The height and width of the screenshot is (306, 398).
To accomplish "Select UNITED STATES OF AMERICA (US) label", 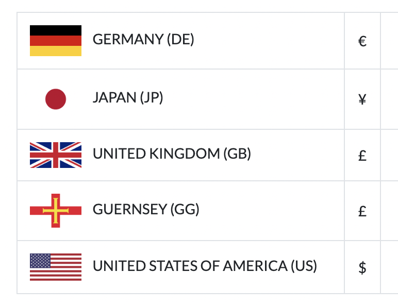I will tap(205, 266).
